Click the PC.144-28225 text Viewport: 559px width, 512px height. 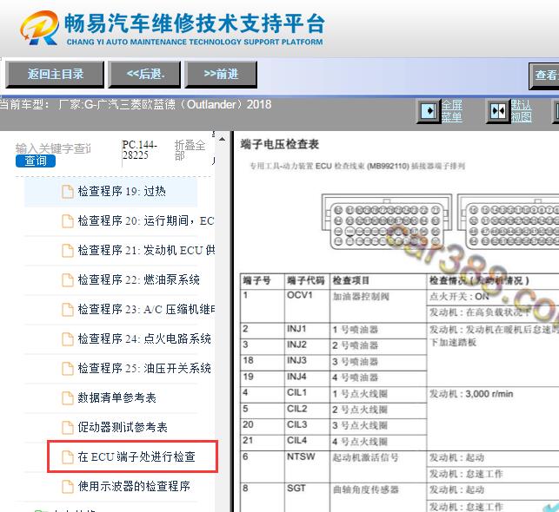(x=139, y=150)
